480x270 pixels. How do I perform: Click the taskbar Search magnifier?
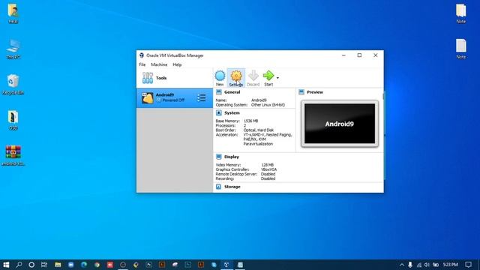(x=19, y=265)
